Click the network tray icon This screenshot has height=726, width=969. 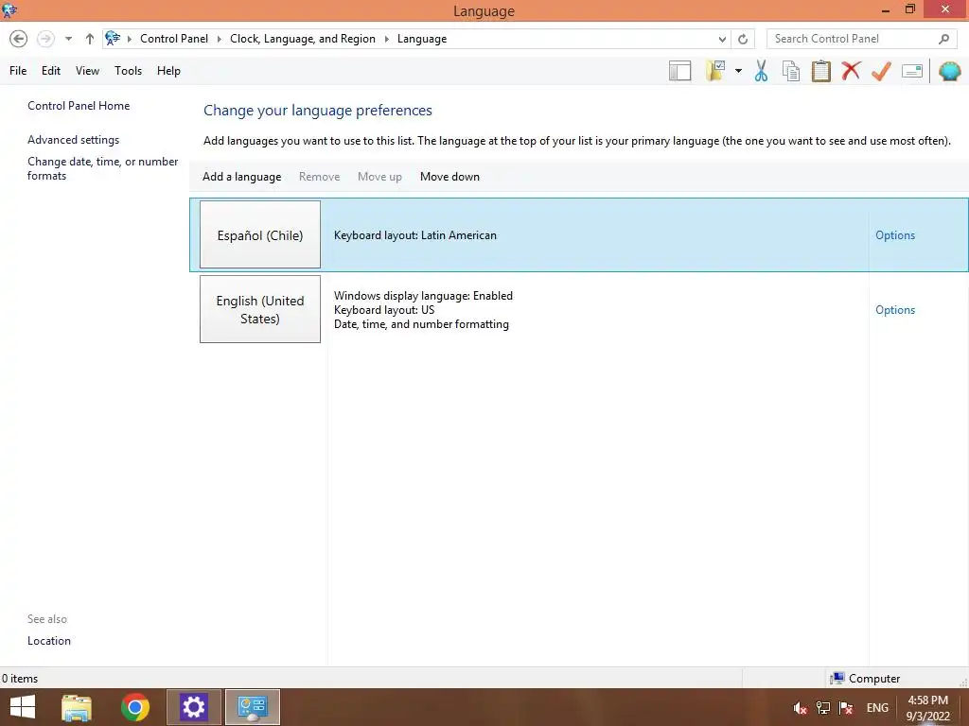click(x=823, y=708)
